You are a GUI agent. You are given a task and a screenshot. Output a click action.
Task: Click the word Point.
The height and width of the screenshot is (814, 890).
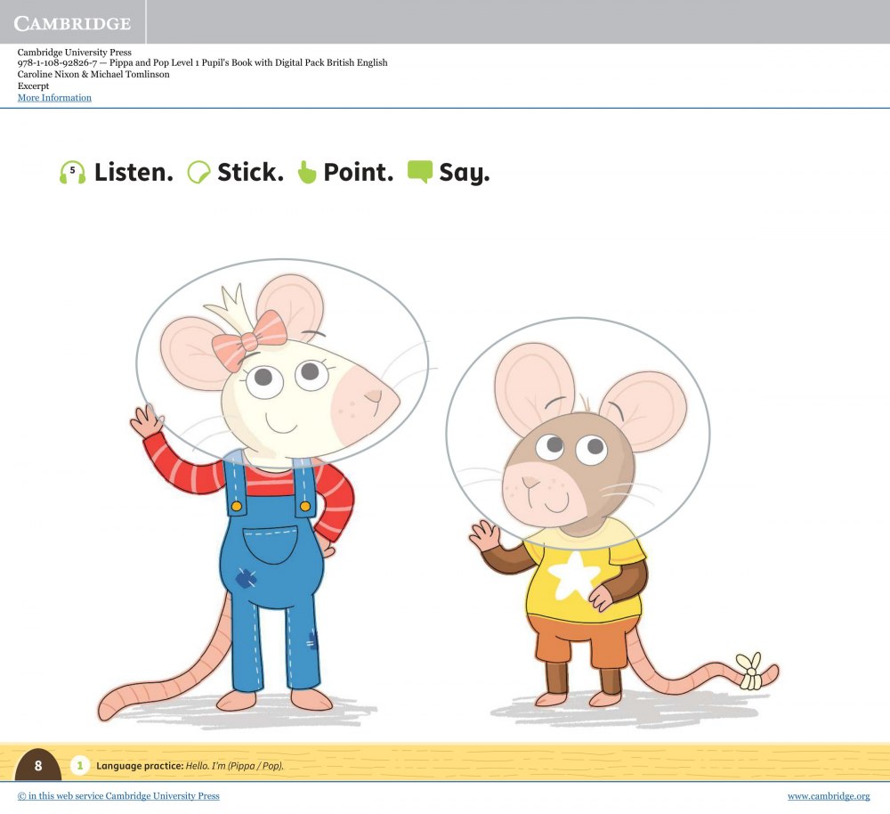click(358, 172)
